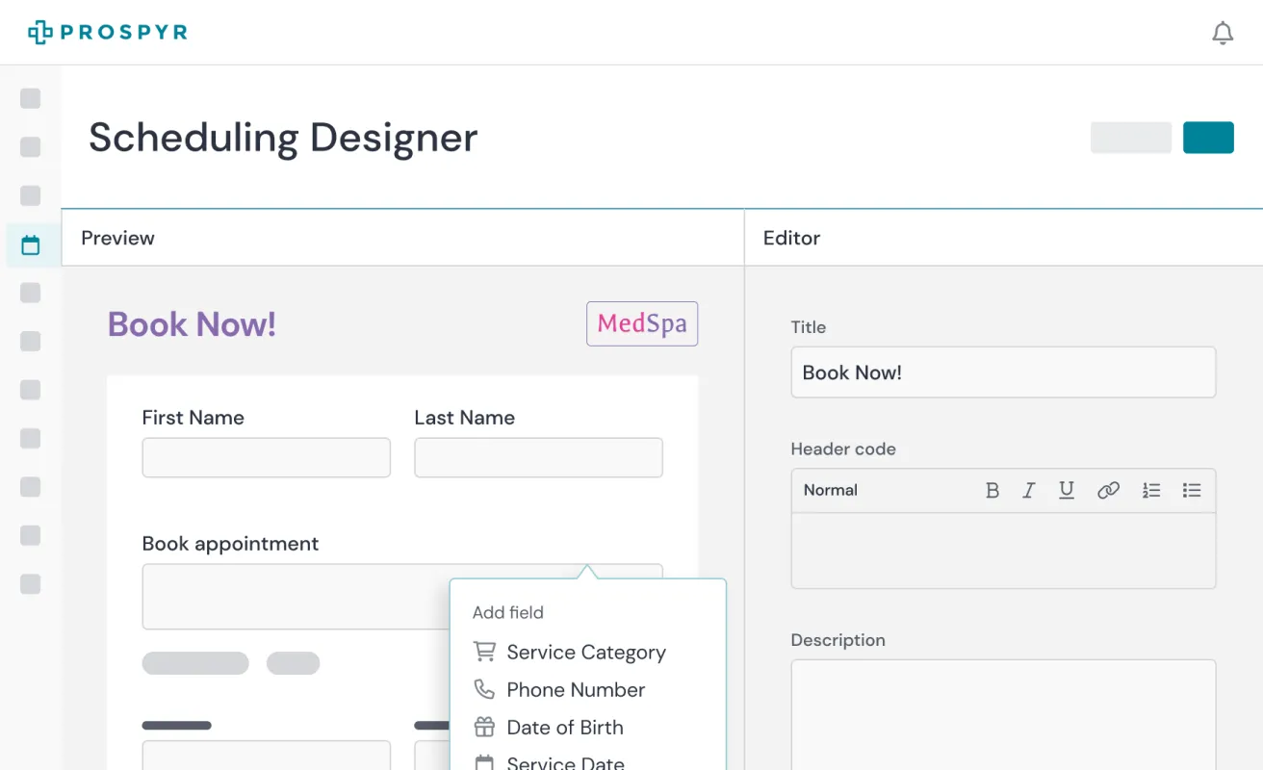This screenshot has height=770, width=1263.
Task: Click the Prospyr logo
Action: (x=108, y=33)
